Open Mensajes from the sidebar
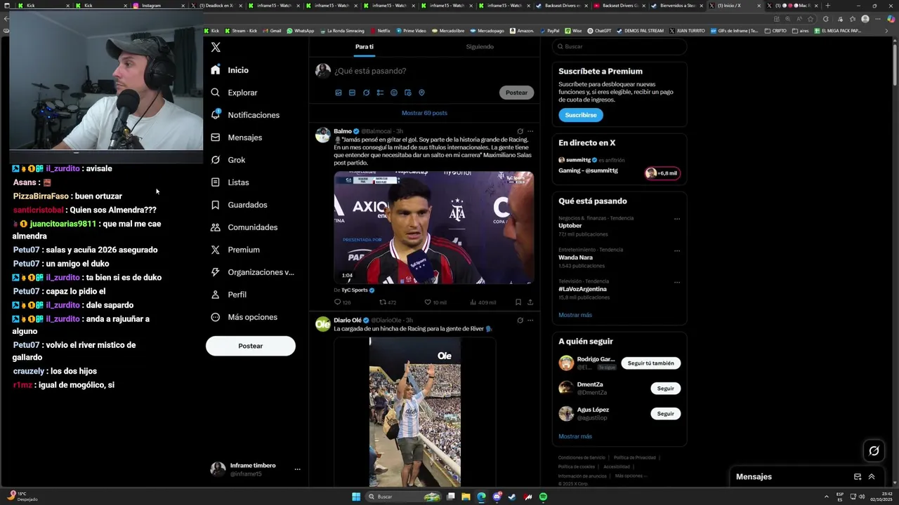Viewport: 899px width, 505px height. click(236, 137)
